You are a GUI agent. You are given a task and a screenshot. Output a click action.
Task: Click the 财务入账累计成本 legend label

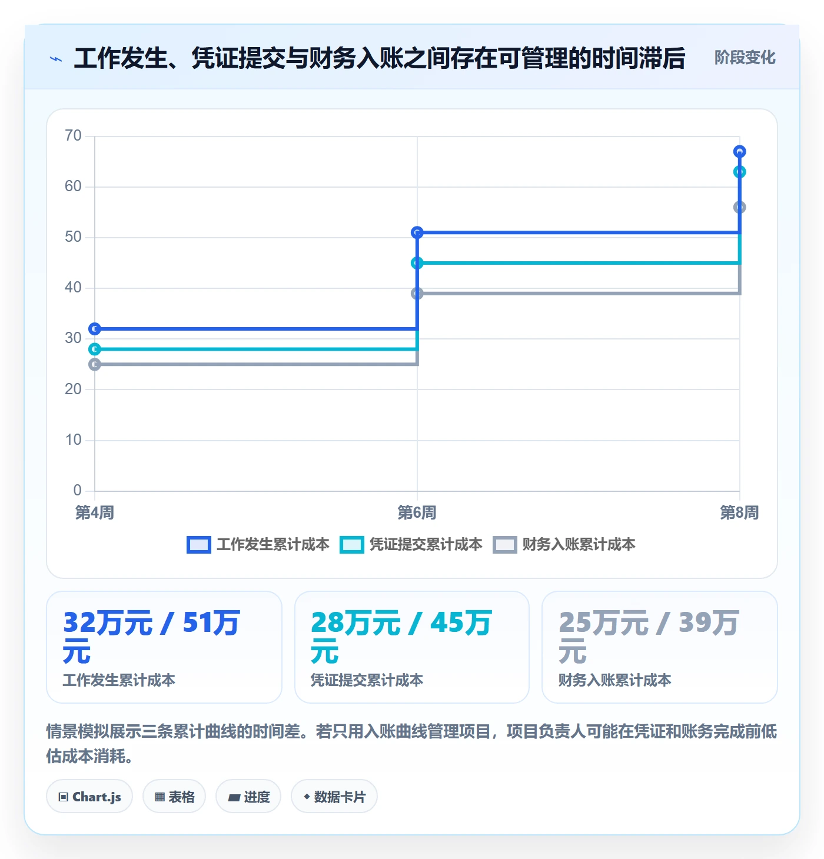[x=579, y=545]
